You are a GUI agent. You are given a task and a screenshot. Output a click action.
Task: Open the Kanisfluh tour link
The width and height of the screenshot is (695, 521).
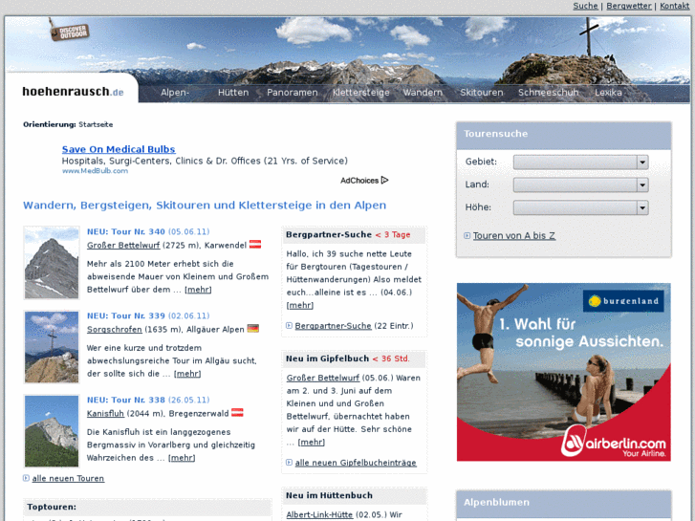point(105,414)
